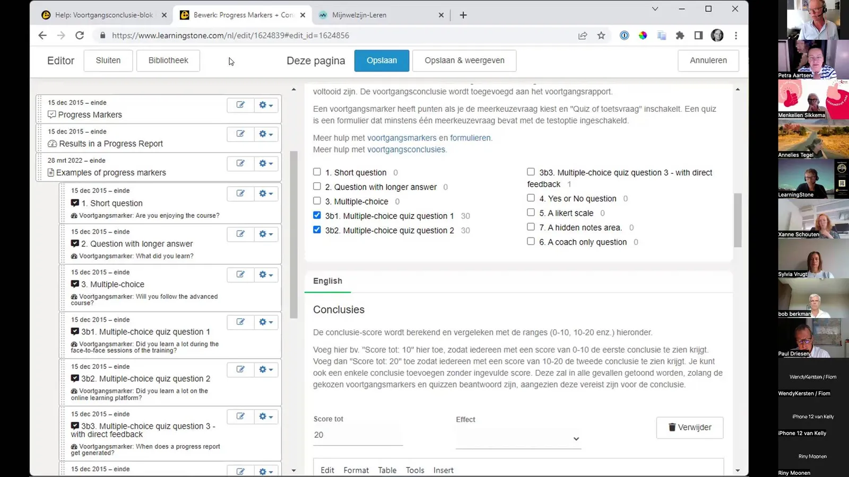This screenshot has width=849, height=477.
Task: Click the right panel vertical scrollbar
Action: pos(738,220)
